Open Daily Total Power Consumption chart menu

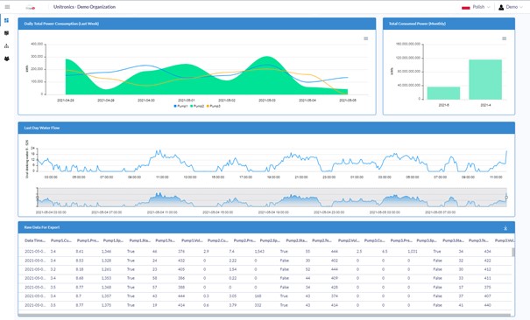coord(365,38)
